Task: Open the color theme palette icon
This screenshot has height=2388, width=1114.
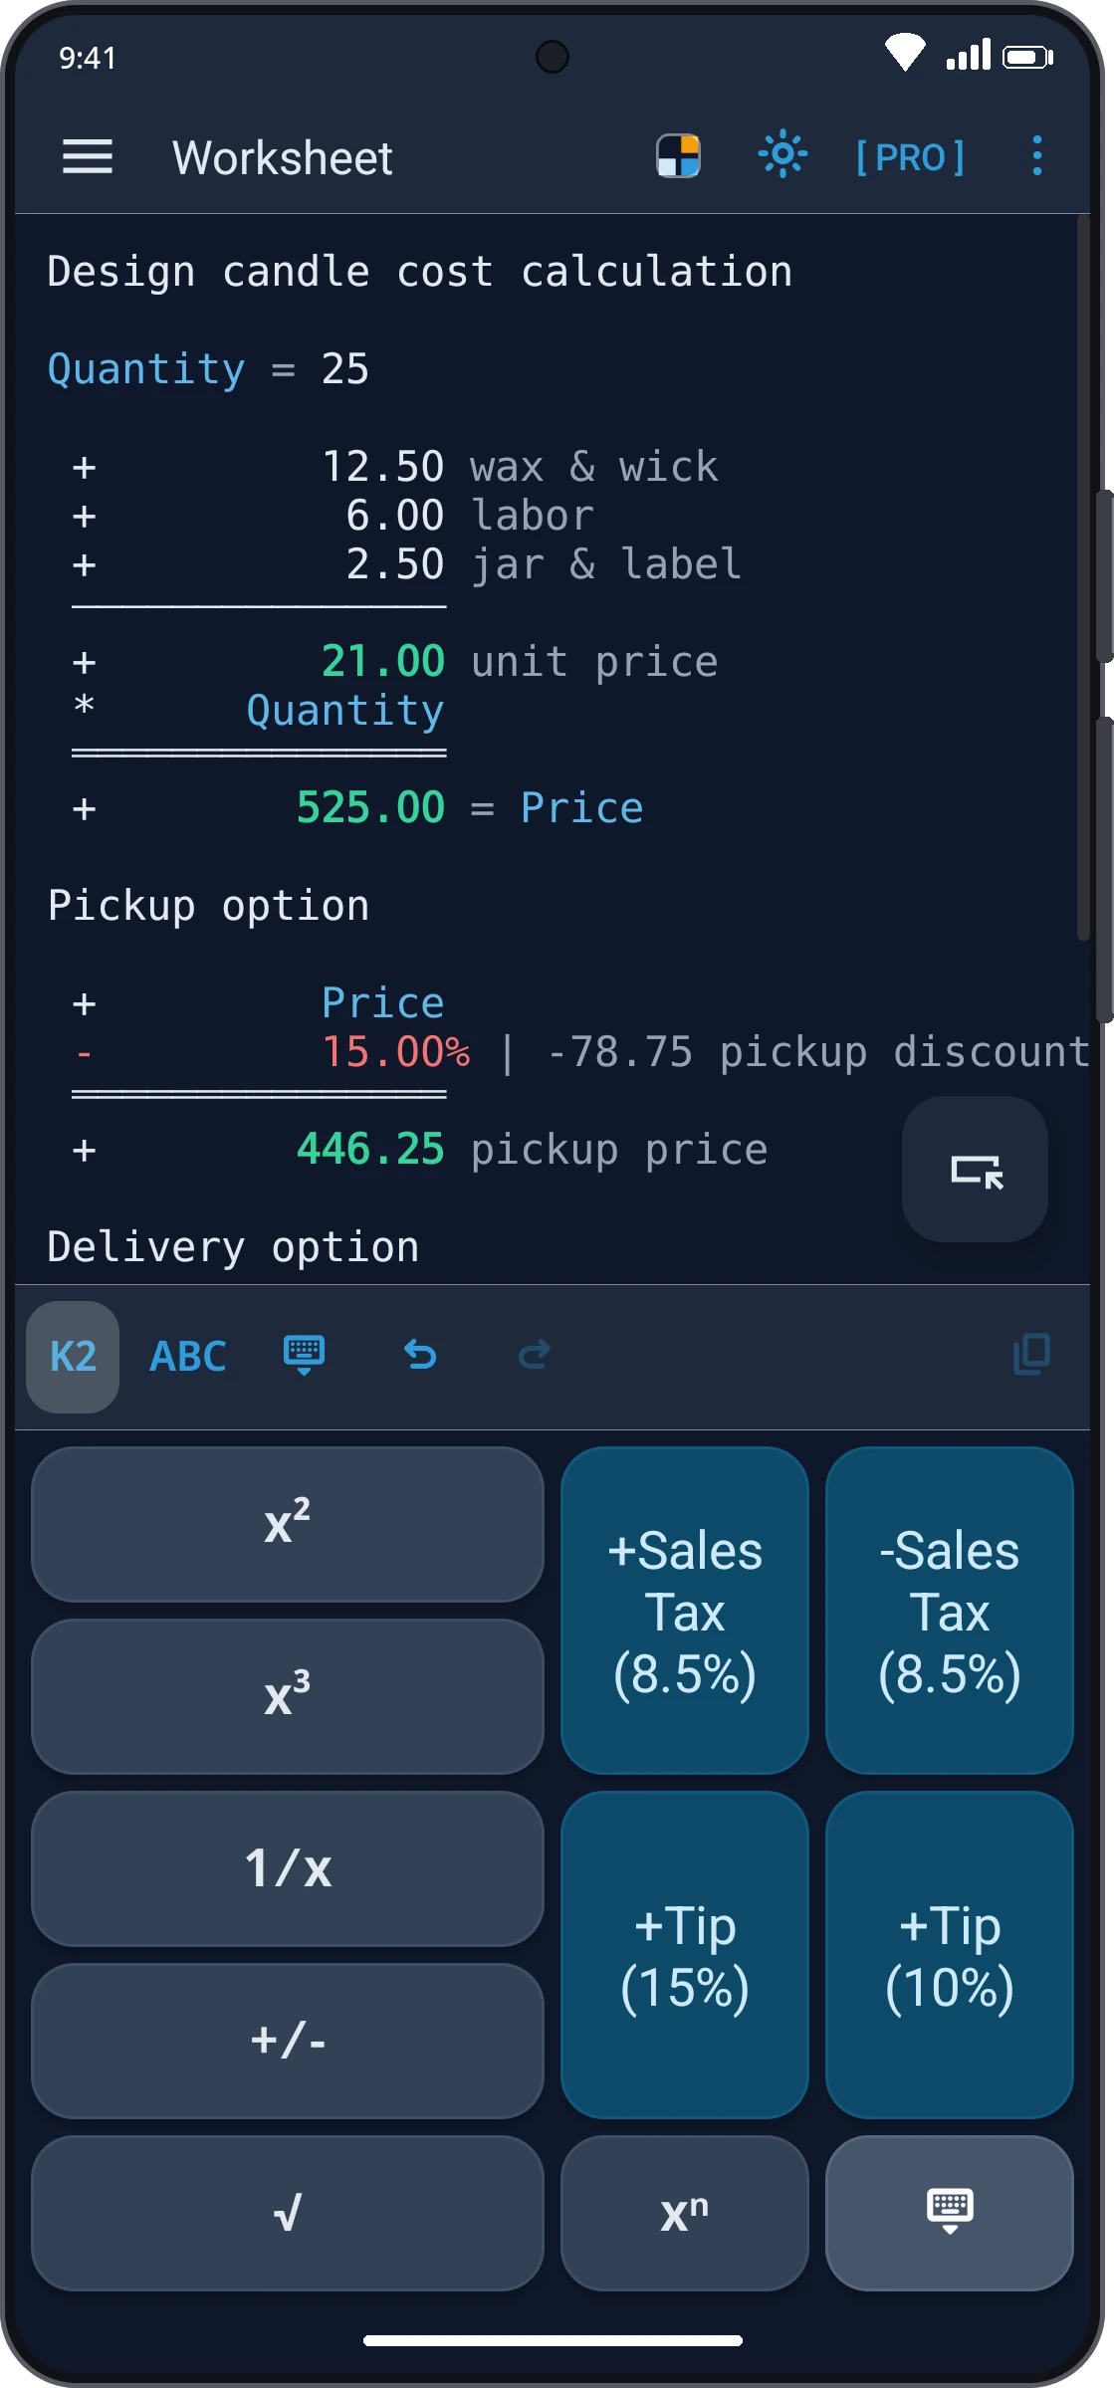Action: [678, 156]
